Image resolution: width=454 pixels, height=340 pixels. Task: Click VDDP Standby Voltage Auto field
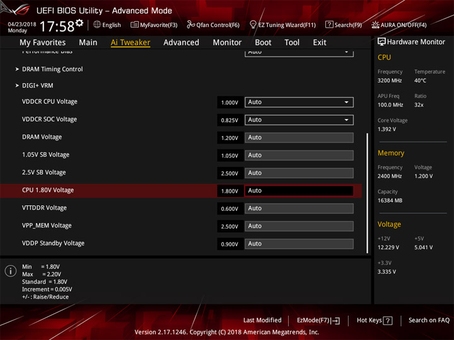(299, 244)
